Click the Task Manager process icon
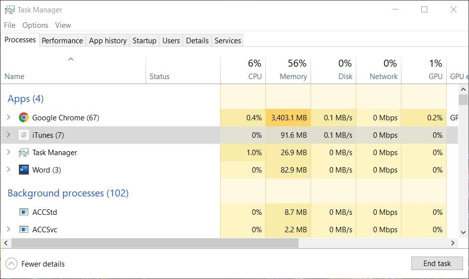The height and width of the screenshot is (279, 469). tap(23, 153)
